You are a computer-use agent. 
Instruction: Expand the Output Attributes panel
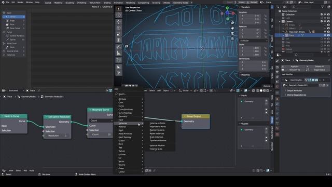(294, 90)
